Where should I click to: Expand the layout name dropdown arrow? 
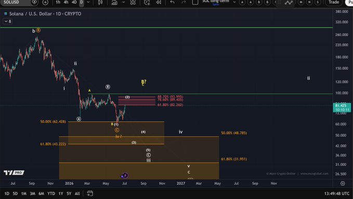pos(234,2)
